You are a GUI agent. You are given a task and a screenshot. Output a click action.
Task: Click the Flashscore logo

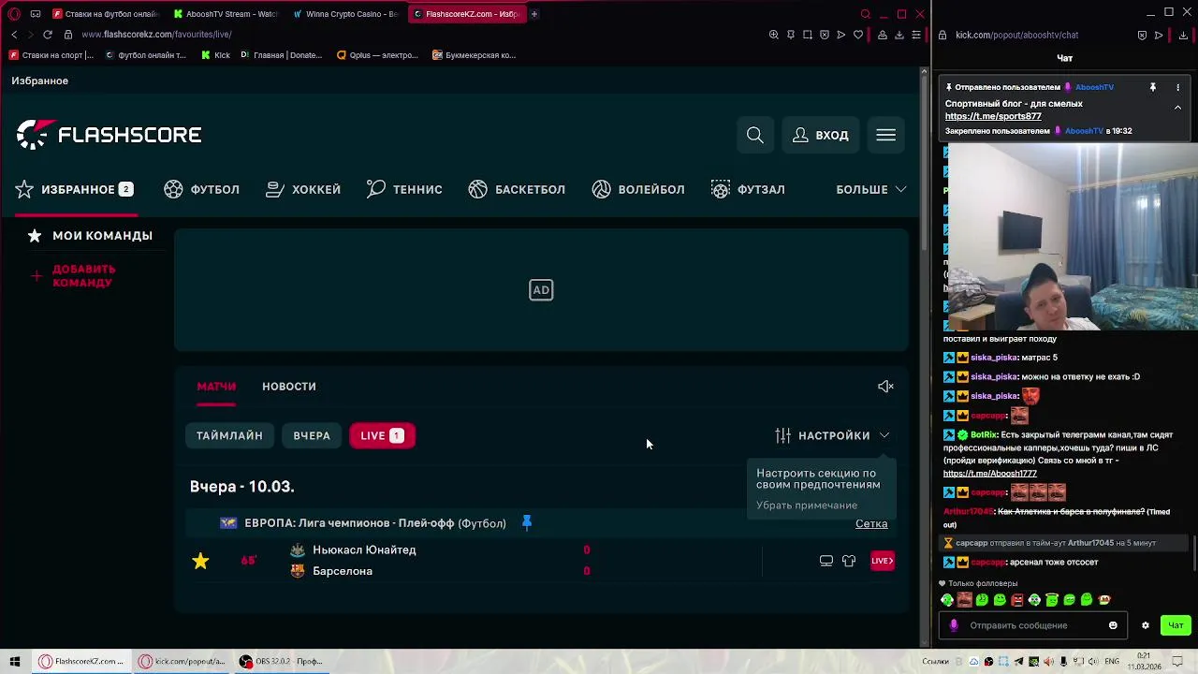coord(109,135)
